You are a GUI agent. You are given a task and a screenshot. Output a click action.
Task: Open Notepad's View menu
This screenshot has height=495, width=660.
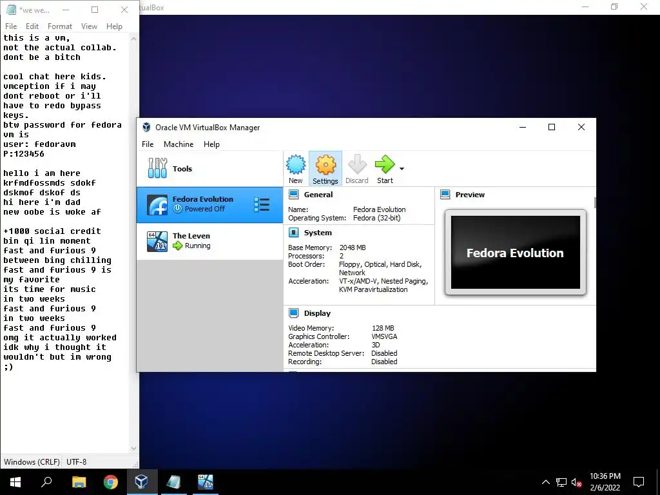(x=89, y=26)
